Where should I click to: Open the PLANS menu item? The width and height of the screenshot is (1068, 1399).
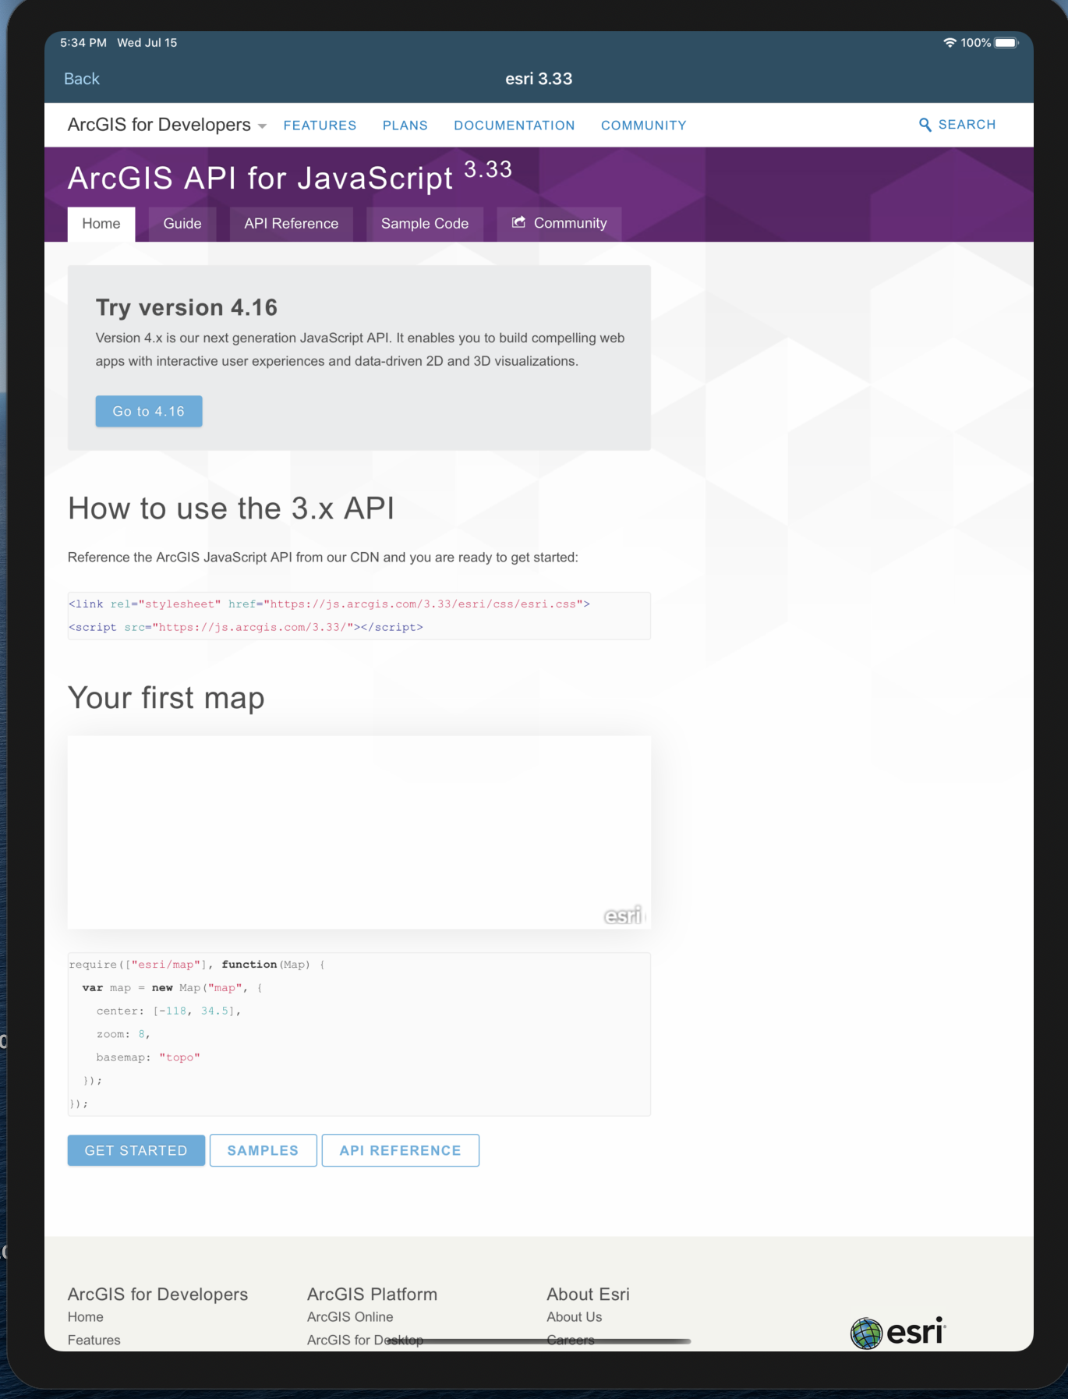(x=405, y=126)
